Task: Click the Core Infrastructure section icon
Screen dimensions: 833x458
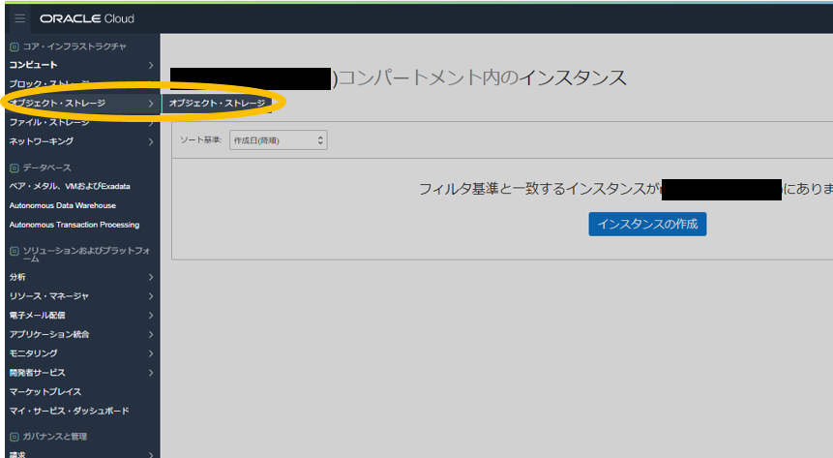Action: pos(15,46)
